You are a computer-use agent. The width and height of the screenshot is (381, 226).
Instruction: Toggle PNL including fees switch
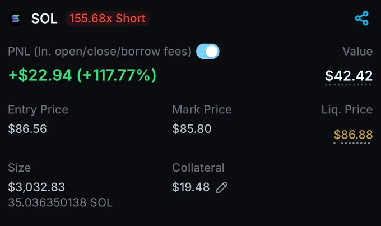click(208, 52)
